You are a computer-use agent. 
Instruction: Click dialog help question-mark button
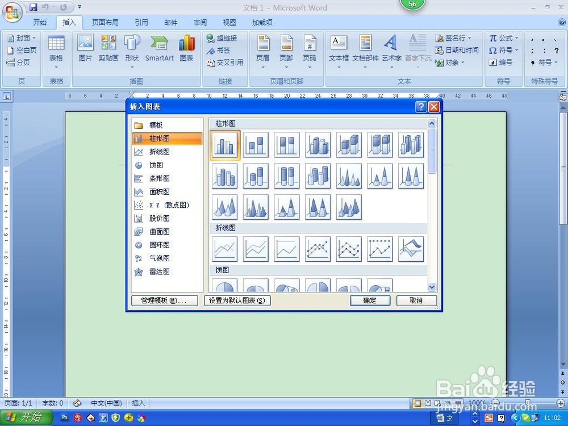click(421, 107)
